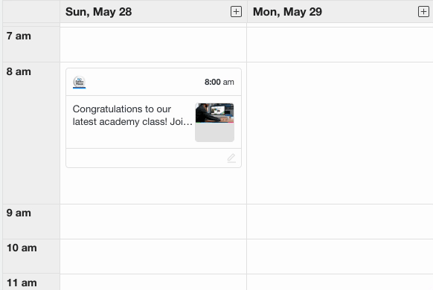This screenshot has width=433, height=290.
Task: Open the 'Congratulations to our latest academy class' post text
Action: (x=132, y=115)
